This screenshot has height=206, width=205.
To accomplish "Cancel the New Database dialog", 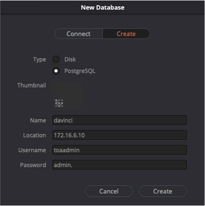I will [109, 191].
